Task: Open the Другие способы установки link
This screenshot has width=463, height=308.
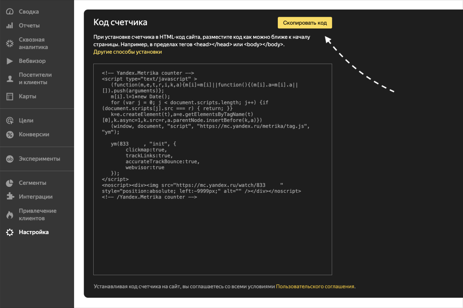Action: 128,52
